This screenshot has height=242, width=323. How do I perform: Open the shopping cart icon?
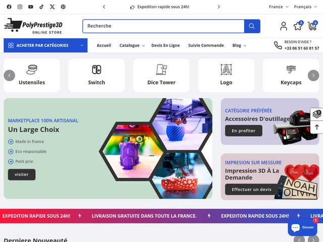coord(312,26)
